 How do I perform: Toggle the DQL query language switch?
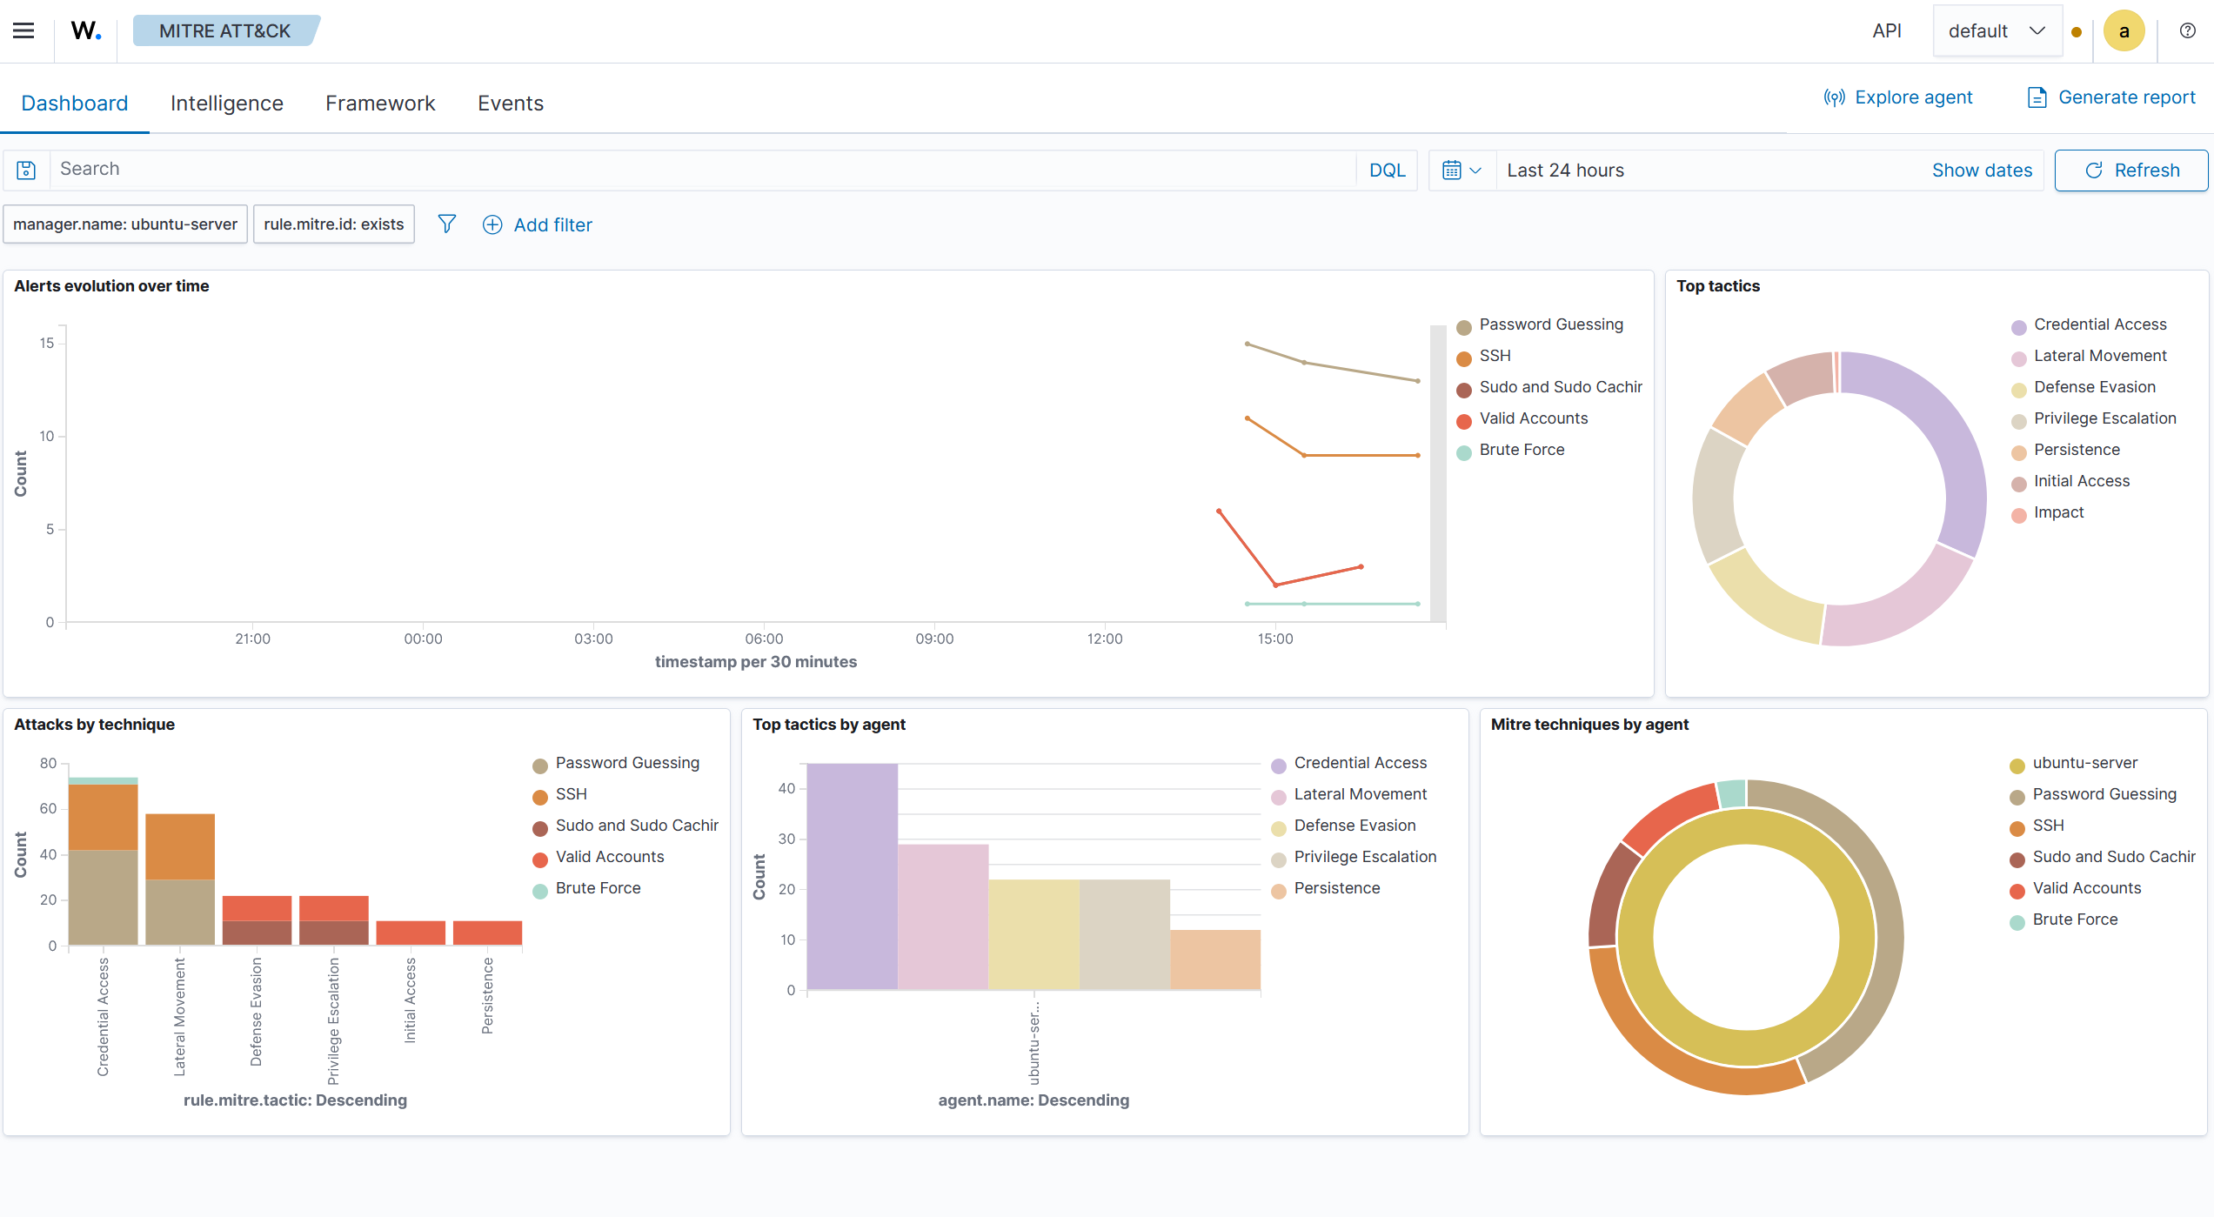[x=1387, y=171]
